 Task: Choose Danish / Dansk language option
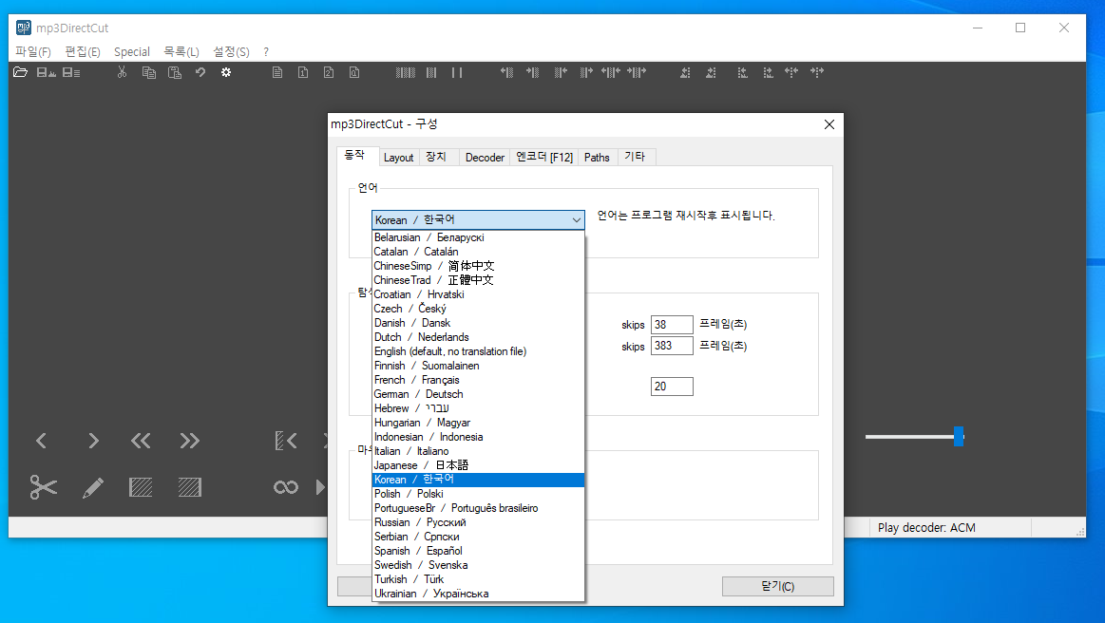[x=478, y=323]
